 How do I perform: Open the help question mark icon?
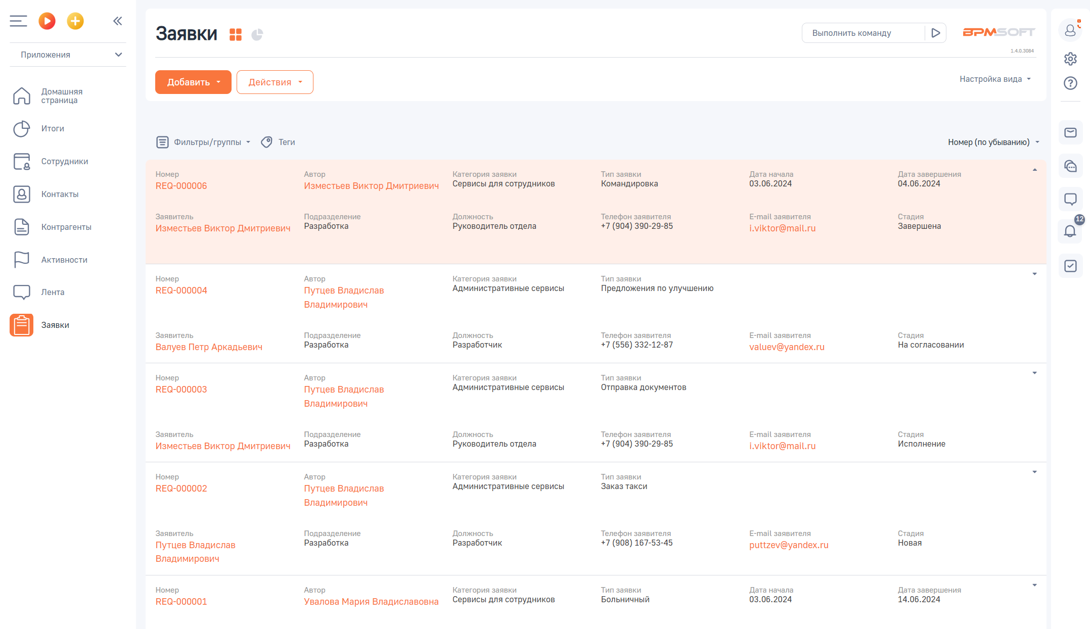coord(1070,83)
